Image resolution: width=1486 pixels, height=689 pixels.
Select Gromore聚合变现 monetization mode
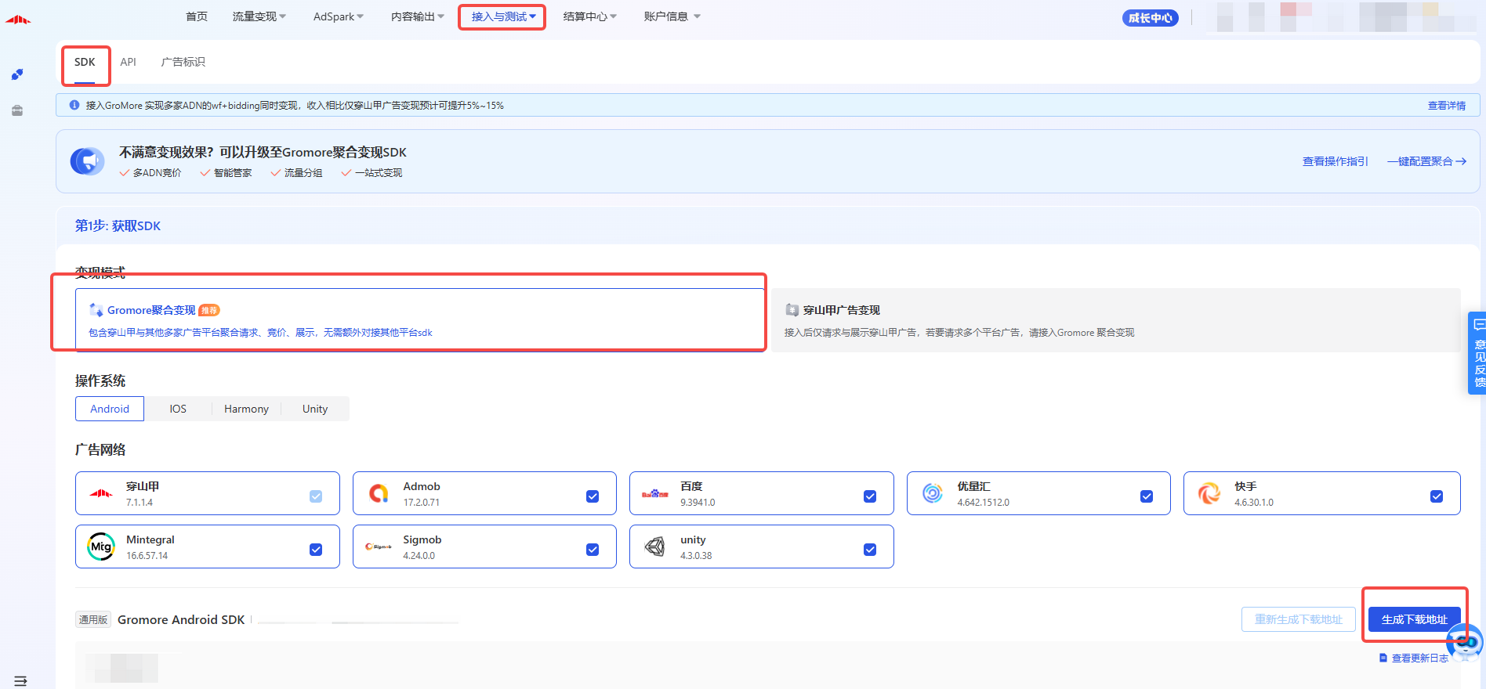click(x=420, y=319)
